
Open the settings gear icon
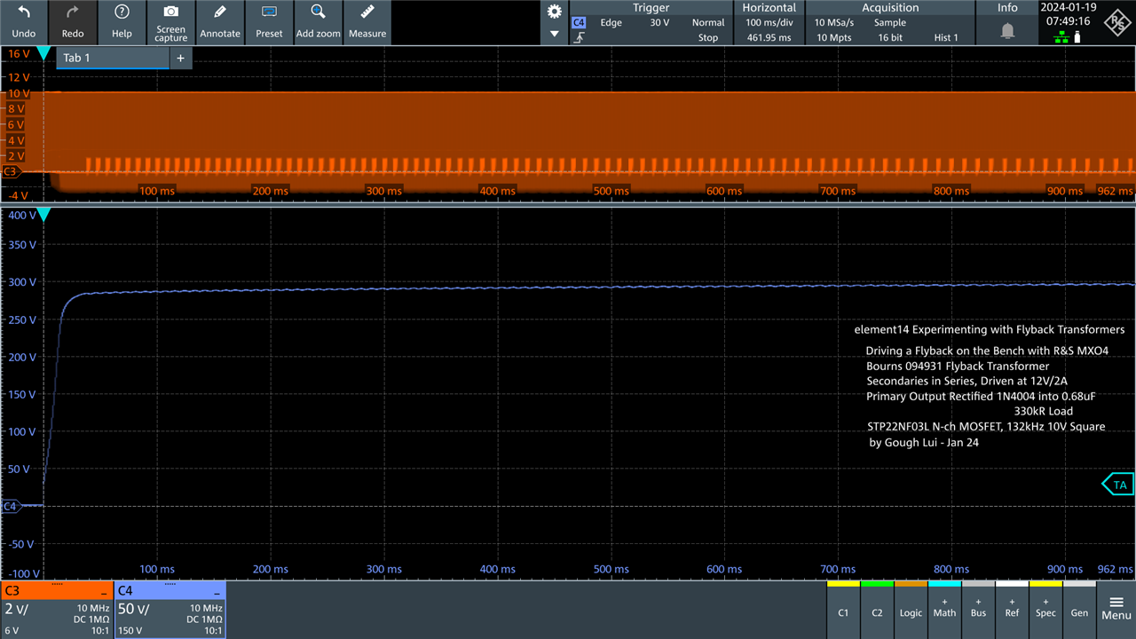pos(555,12)
